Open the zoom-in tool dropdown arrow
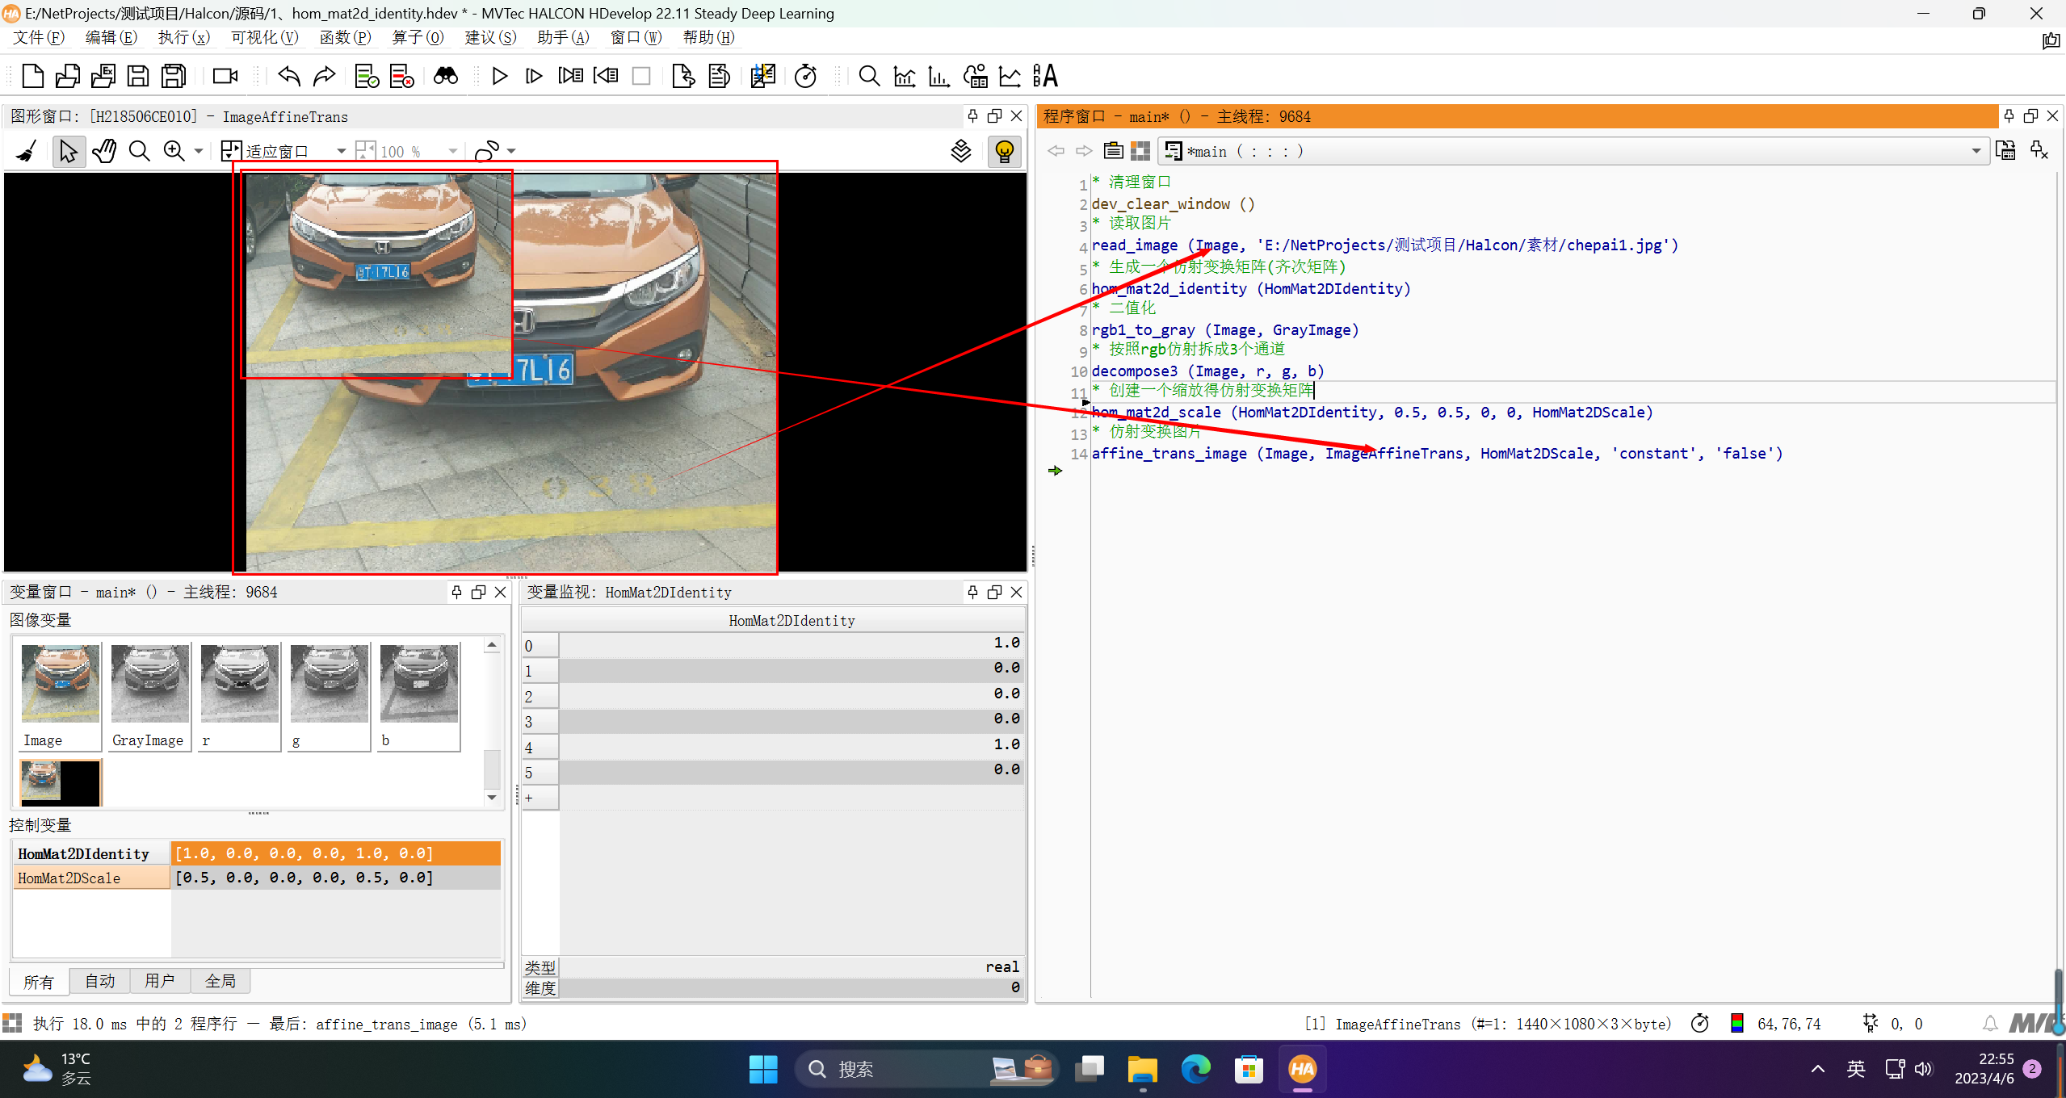This screenshot has width=2066, height=1098. (199, 151)
